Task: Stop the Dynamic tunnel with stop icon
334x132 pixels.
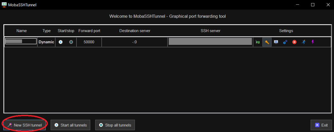Action: [71, 42]
